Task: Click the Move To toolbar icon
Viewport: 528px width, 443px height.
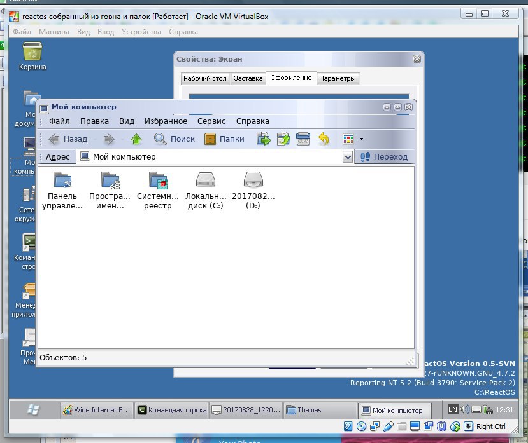Action: click(263, 139)
